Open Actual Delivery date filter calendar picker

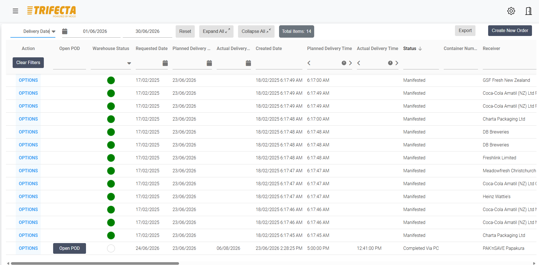tap(248, 63)
